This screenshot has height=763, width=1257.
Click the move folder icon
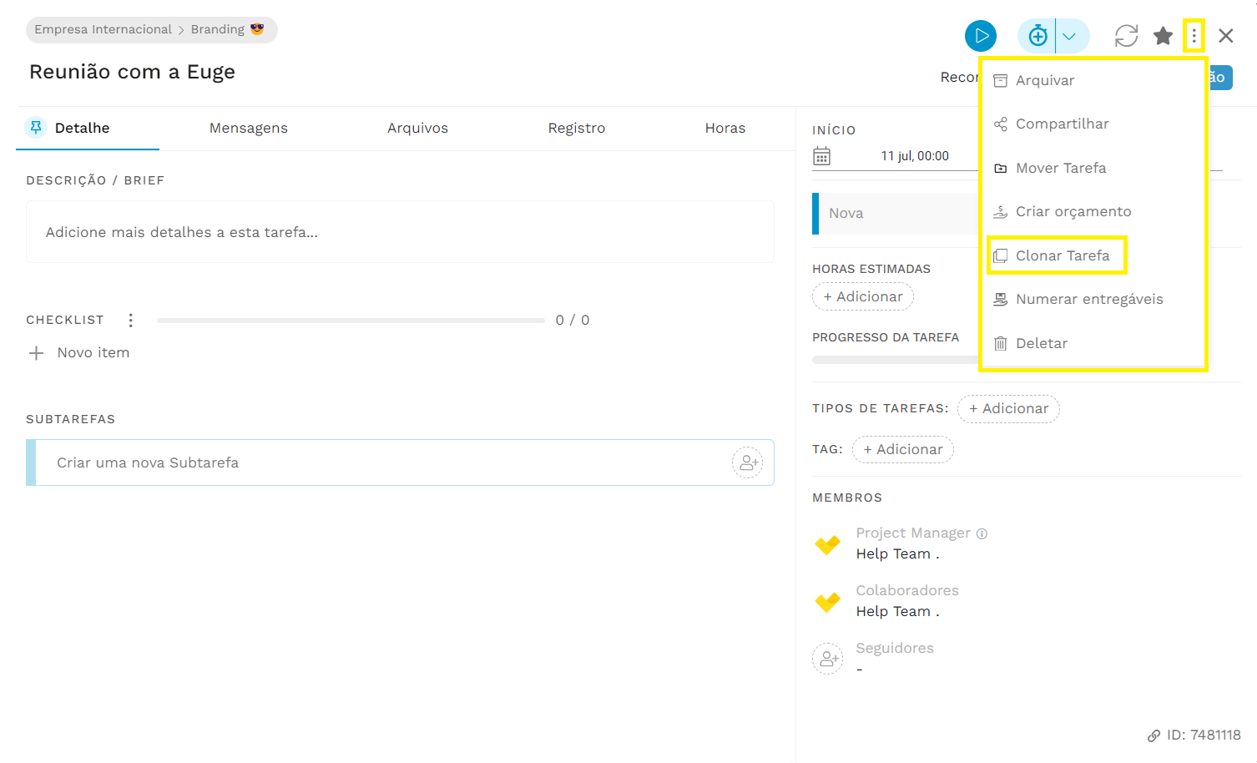1000,168
